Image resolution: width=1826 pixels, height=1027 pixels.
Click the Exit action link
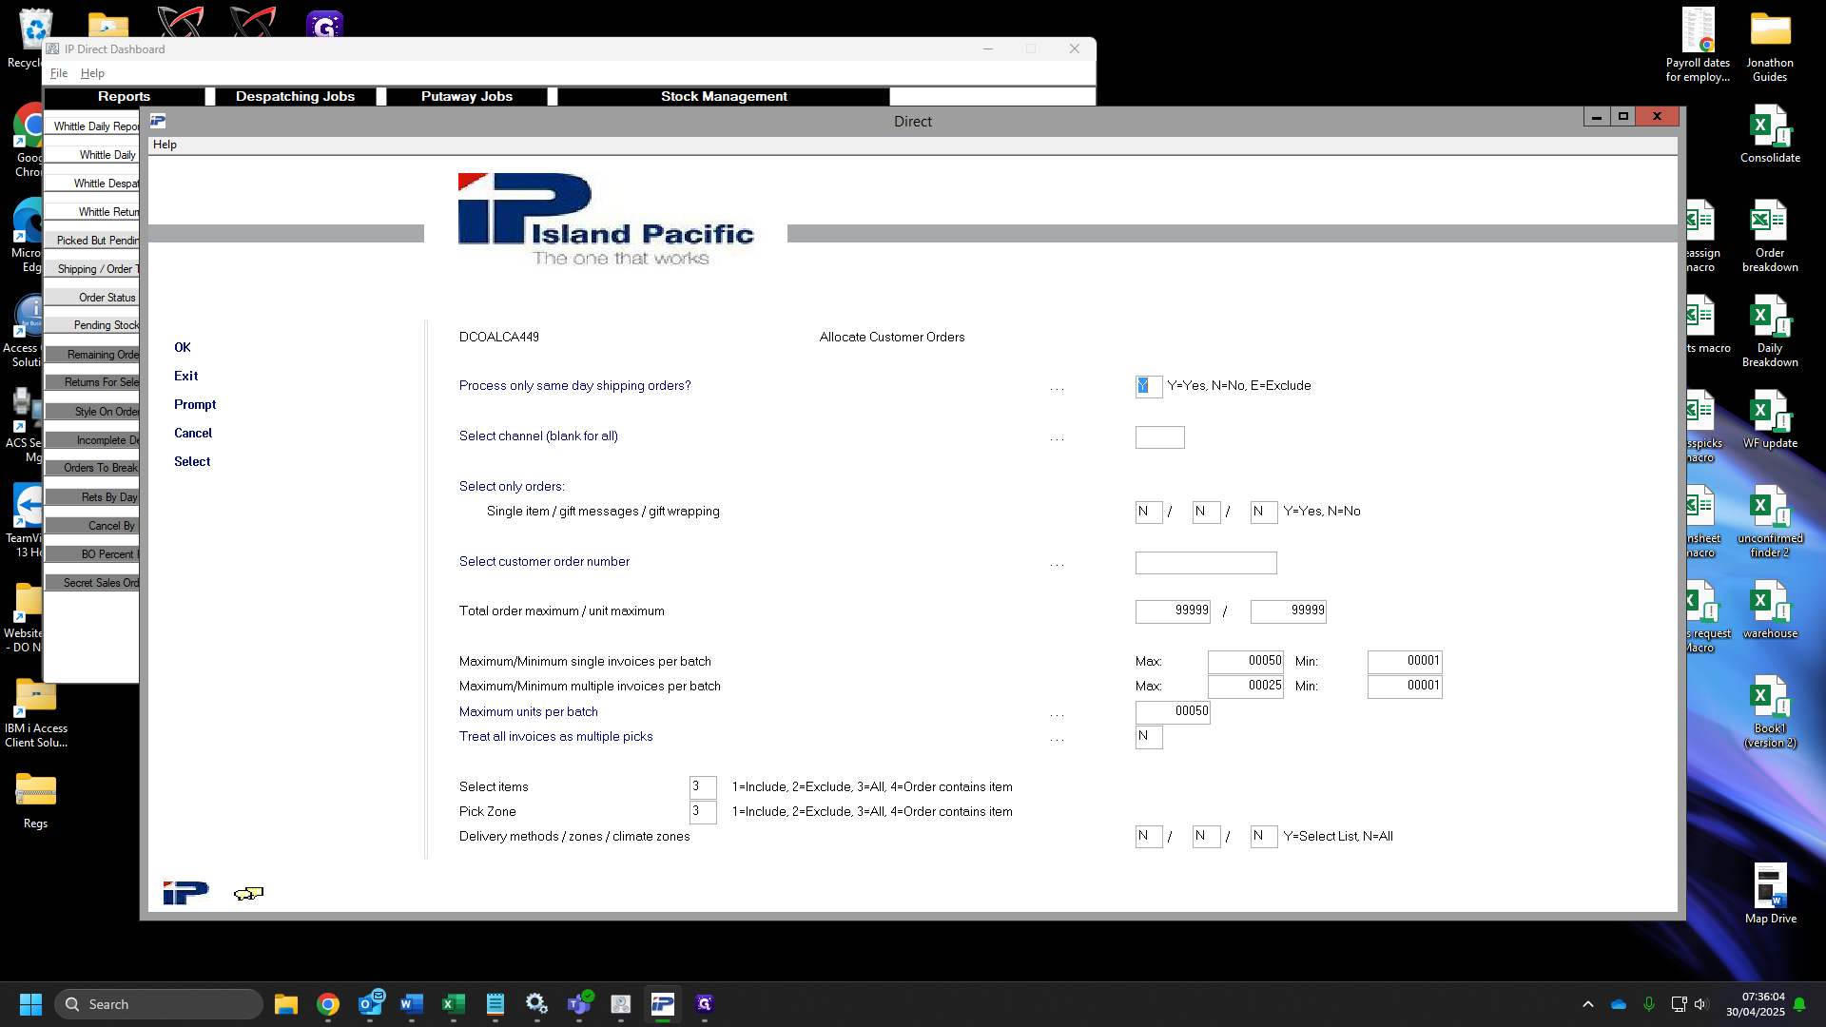point(186,376)
